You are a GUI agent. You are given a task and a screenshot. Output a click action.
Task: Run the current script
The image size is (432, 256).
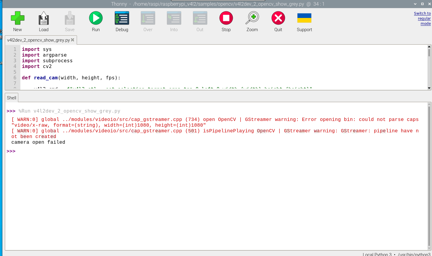click(x=96, y=18)
